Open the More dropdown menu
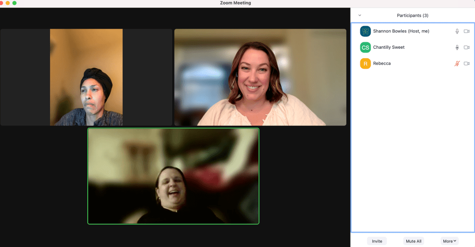475x247 pixels. coord(449,241)
